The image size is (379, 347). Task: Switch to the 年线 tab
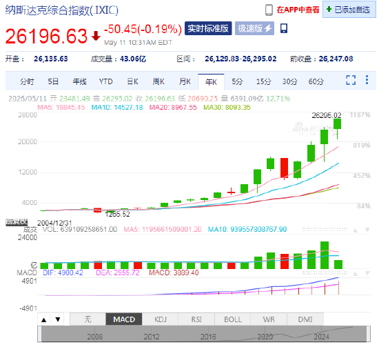pyautogui.click(x=79, y=81)
